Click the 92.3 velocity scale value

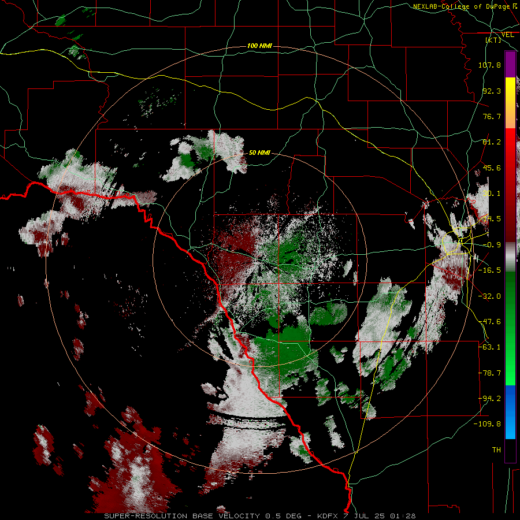(x=492, y=91)
